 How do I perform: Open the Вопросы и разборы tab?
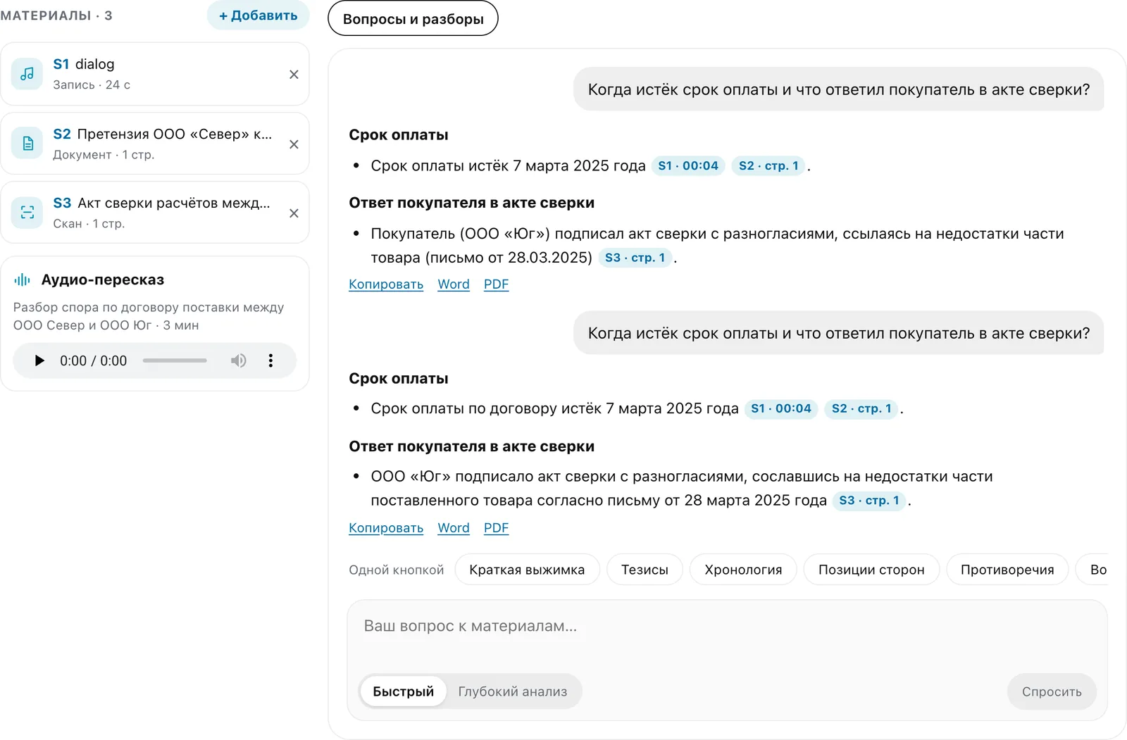pyautogui.click(x=413, y=18)
